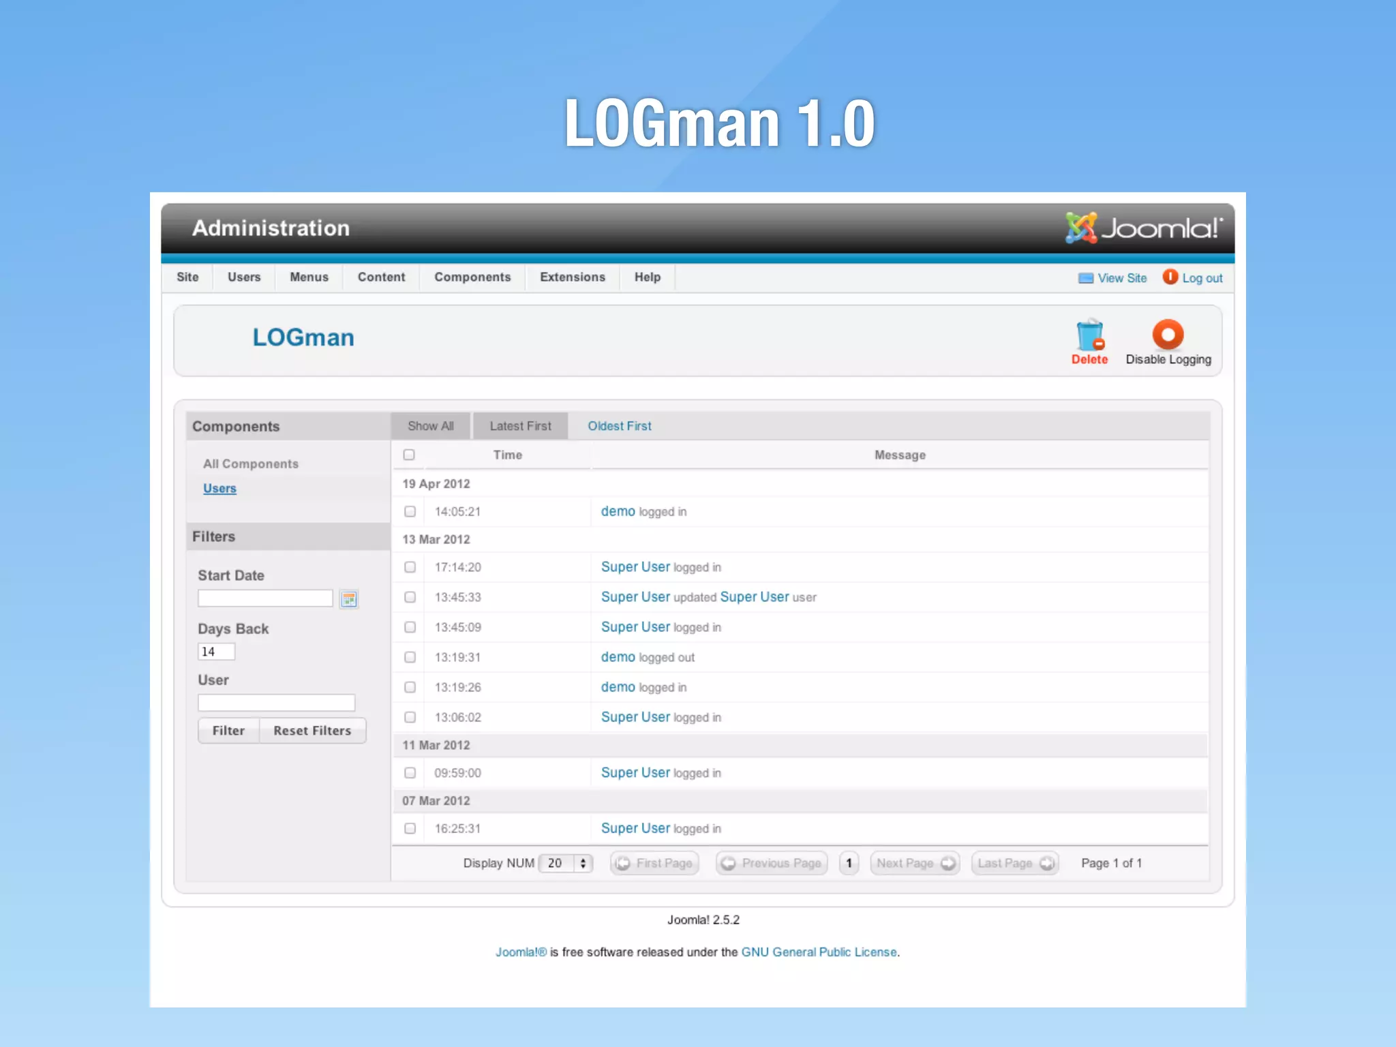
Task: Check the box for the 13:19:26 entry
Action: 410,687
